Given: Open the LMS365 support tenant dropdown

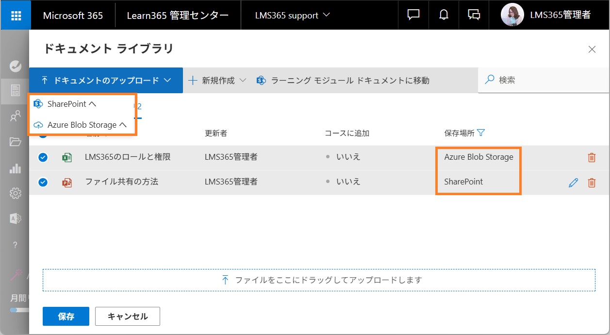Looking at the screenshot, I should coord(292,15).
